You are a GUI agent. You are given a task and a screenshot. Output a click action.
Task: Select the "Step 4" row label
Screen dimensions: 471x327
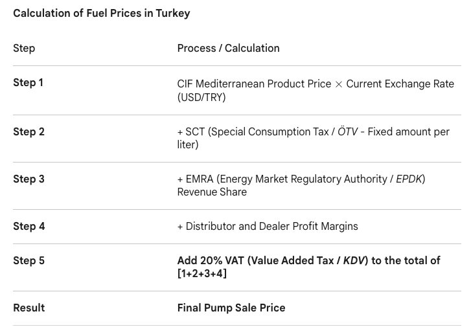coord(29,227)
